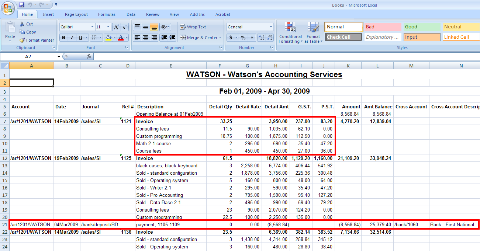Open the Page Layout tab
480x251 pixels.
(x=76, y=14)
